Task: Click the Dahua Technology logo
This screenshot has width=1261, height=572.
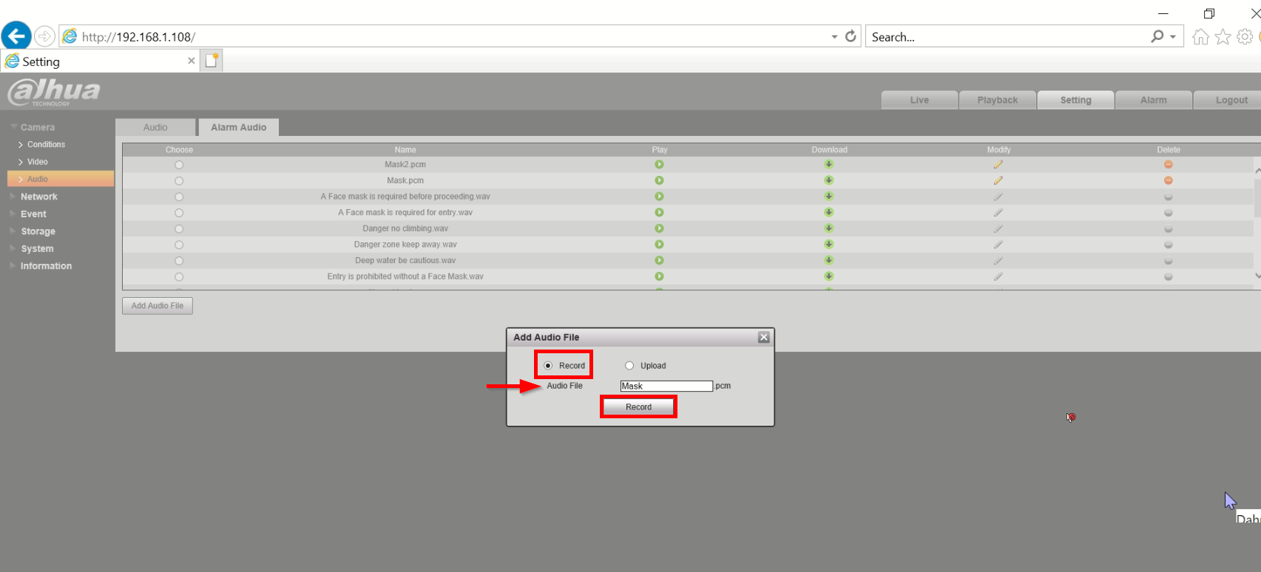Action: [x=54, y=92]
